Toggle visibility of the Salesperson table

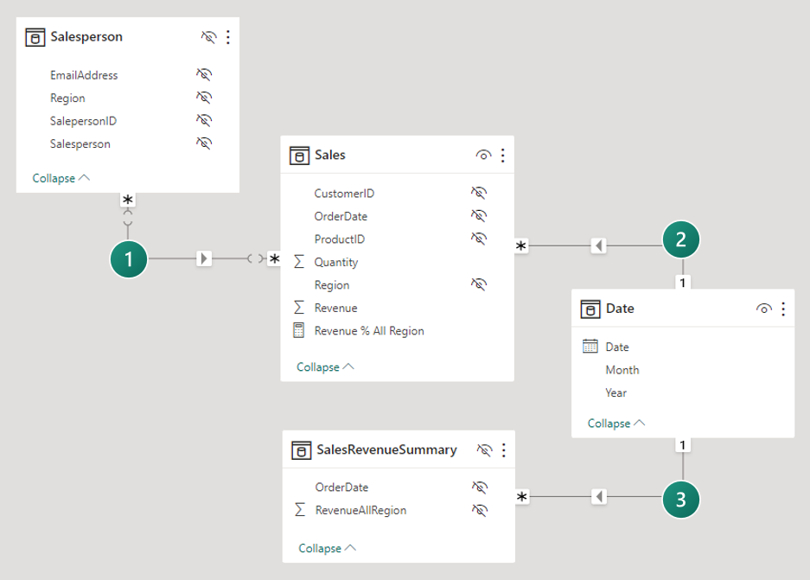pos(208,37)
